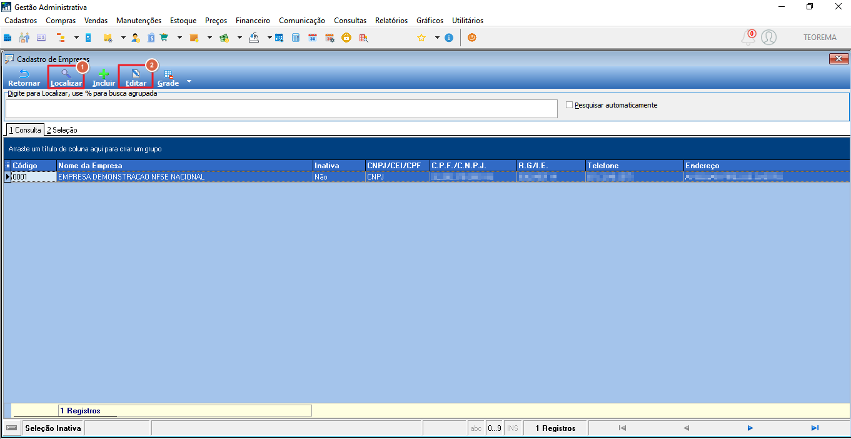Click the green money bills icon
This screenshot has width=851, height=439.
pyautogui.click(x=224, y=38)
